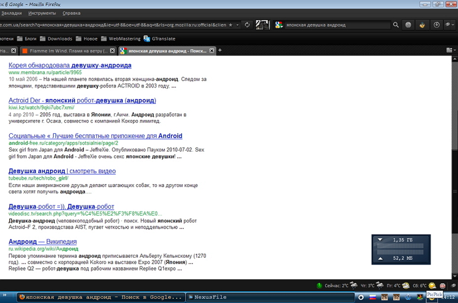The height and width of the screenshot is (303, 458).
Task: Open Социальные Лучшие бесплатные приложение link
Action: pos(95,136)
